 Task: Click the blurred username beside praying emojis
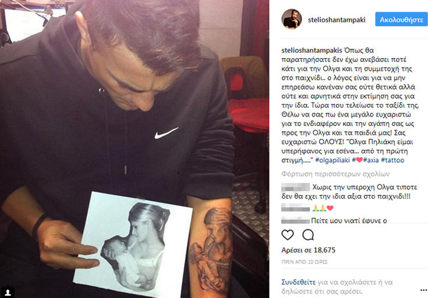tap(296, 208)
